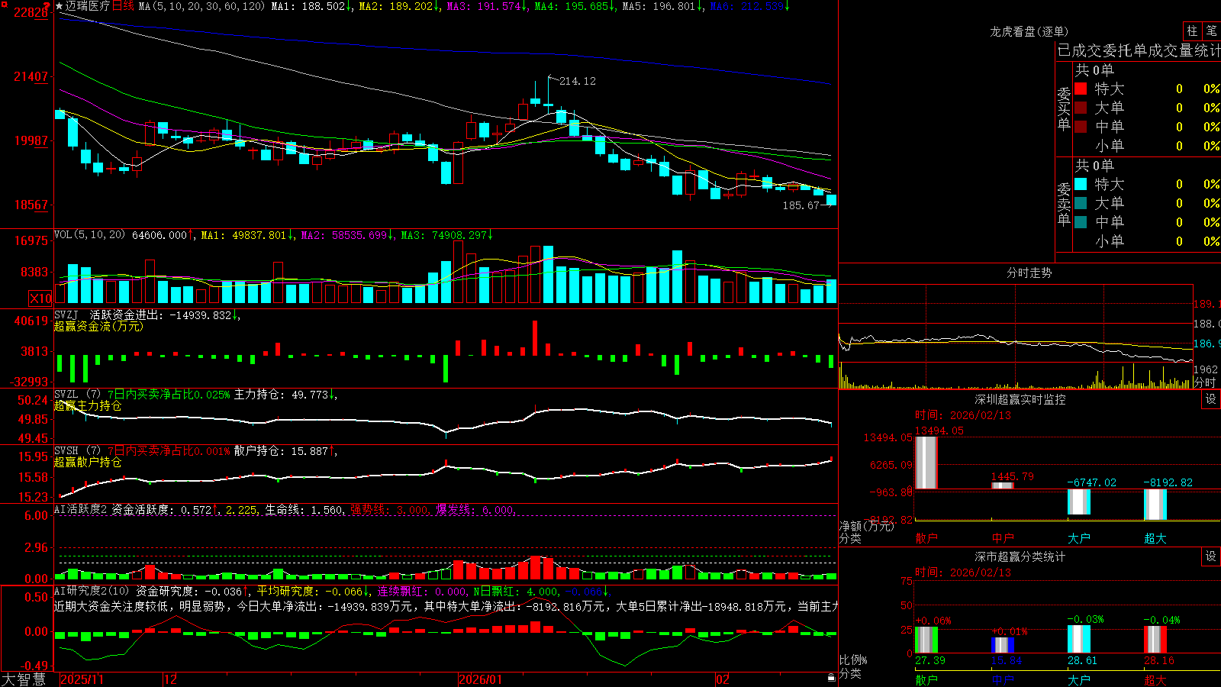Switch order view to 笔 mode
This screenshot has width=1221, height=687.
point(1211,31)
